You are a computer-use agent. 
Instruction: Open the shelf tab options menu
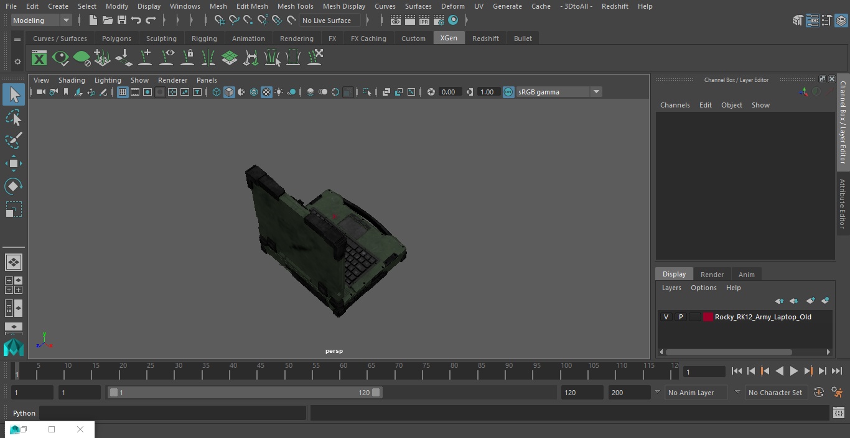17,39
